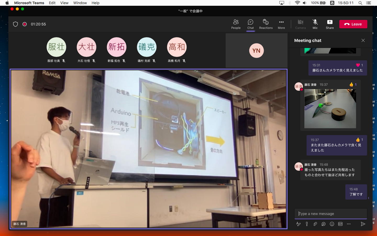The height and width of the screenshot is (236, 377).
Task: Click the YN participant tile
Action: pyautogui.click(x=256, y=50)
